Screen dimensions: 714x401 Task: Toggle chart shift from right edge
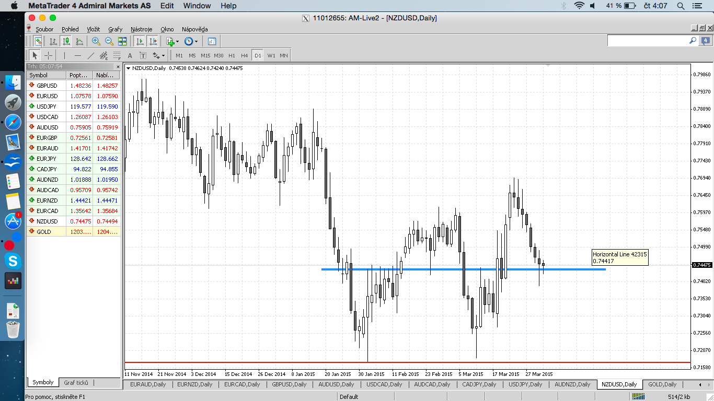(153, 41)
